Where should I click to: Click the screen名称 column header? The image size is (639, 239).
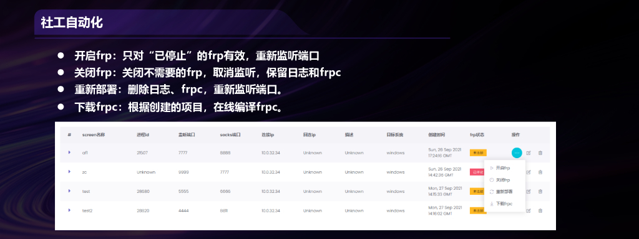pos(94,134)
